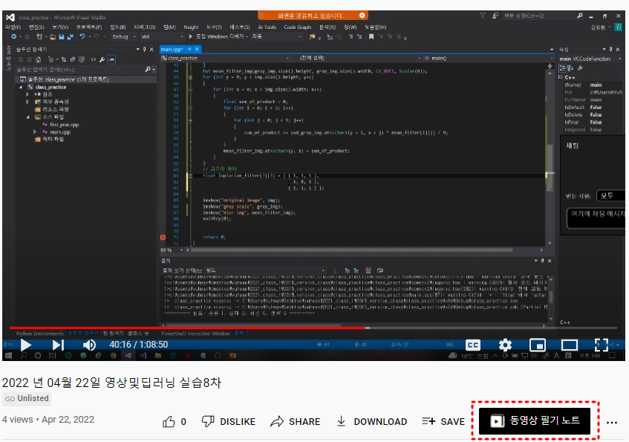Open the Code Graph menu
The height and width of the screenshot is (442, 629).
tap(297, 27)
